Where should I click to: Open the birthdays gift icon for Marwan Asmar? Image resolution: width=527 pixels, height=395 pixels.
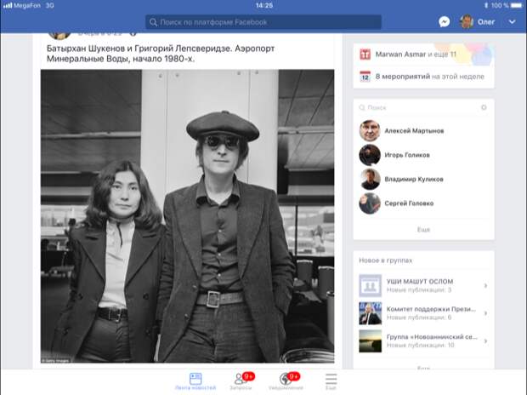coord(365,54)
